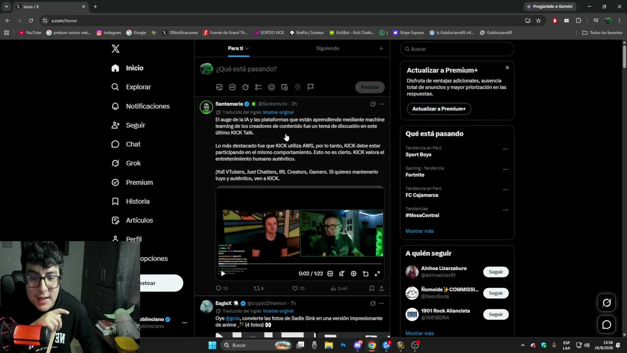Toggle picture-in-picture for the video

tap(365, 274)
